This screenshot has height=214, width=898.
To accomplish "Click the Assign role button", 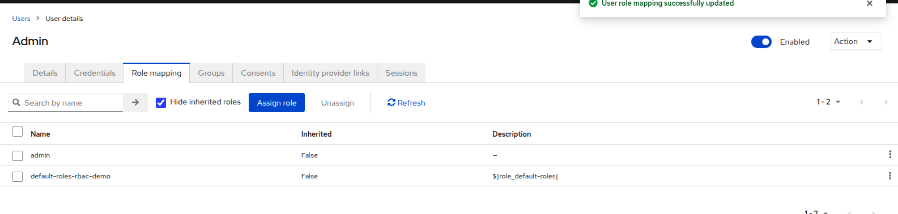I will (276, 102).
